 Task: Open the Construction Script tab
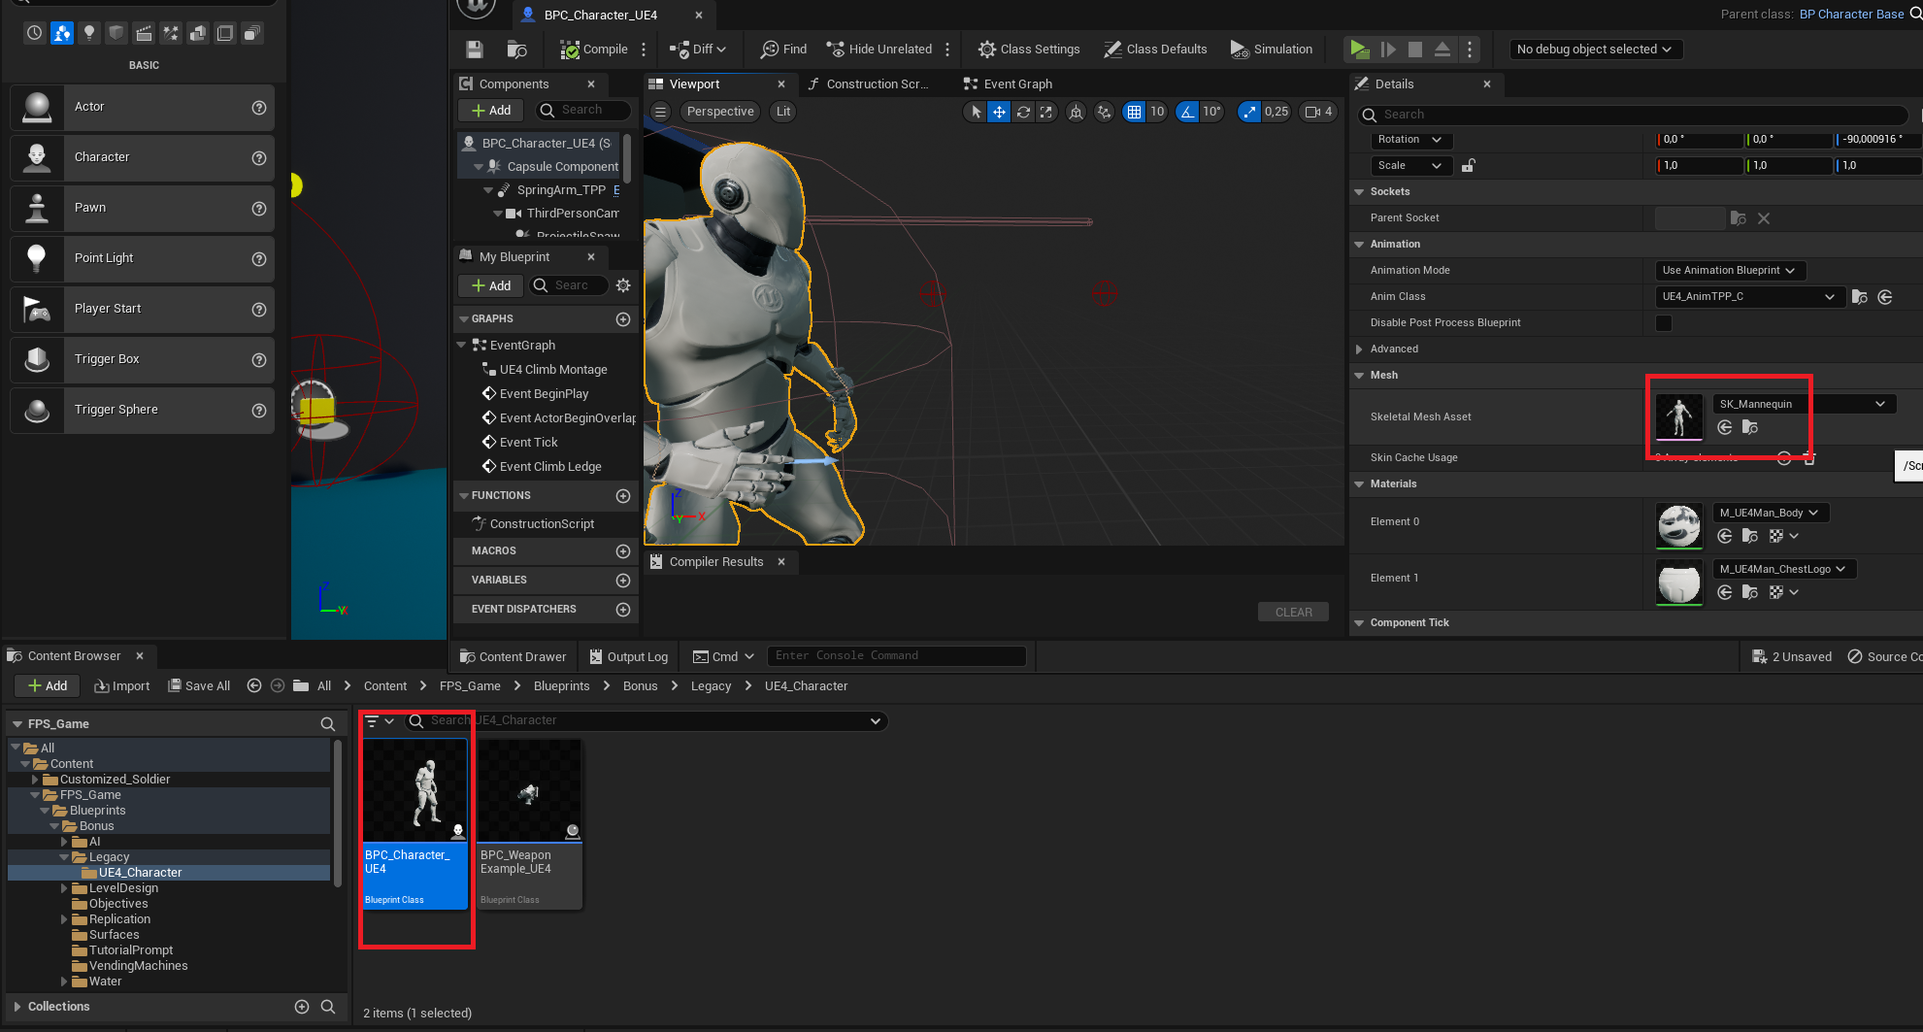click(x=867, y=84)
